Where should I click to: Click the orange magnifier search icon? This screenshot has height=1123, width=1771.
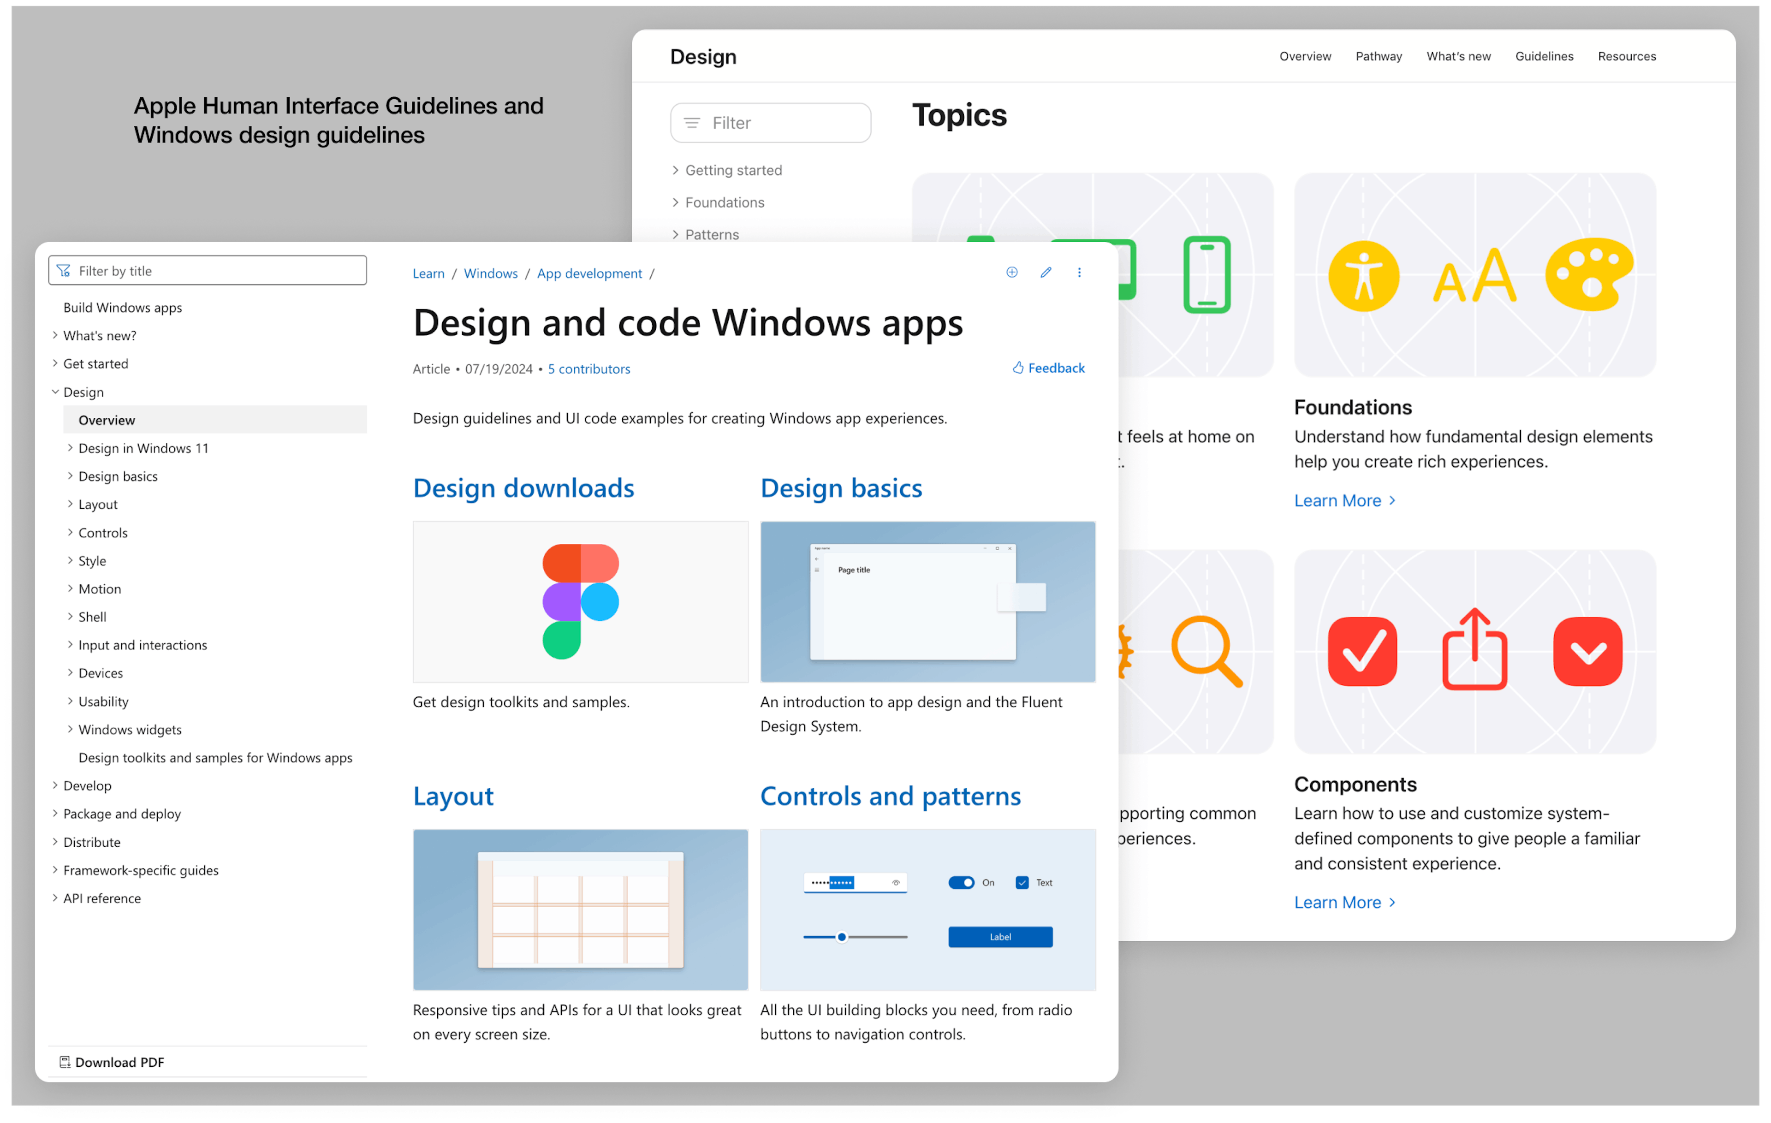(x=1206, y=652)
